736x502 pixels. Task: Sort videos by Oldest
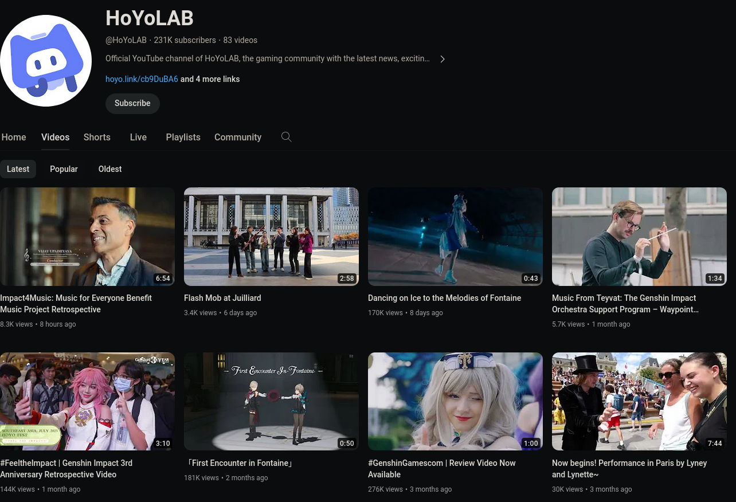(x=110, y=169)
